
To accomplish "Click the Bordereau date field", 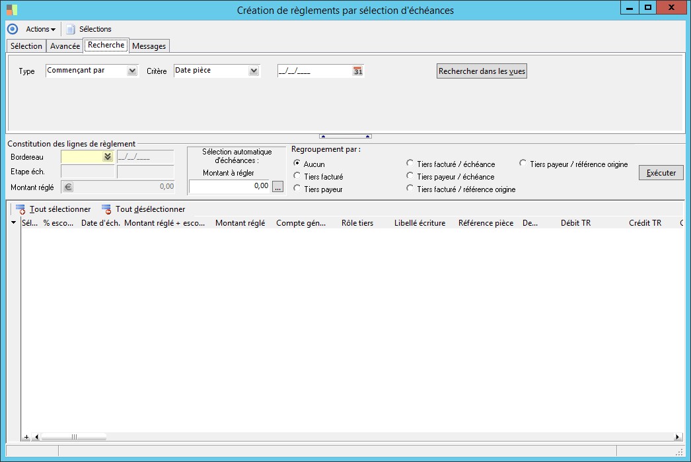I will [x=145, y=157].
